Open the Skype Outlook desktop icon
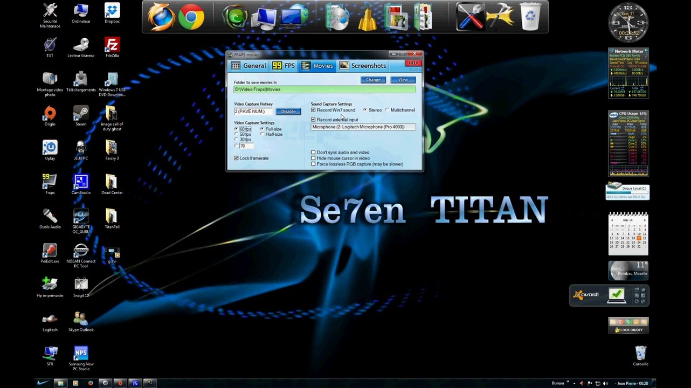The width and height of the screenshot is (691, 388). [81, 322]
